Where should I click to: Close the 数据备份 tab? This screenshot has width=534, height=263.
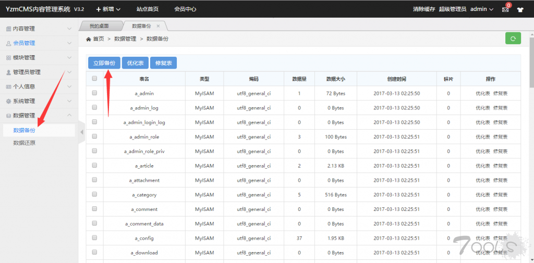pyautogui.click(x=158, y=26)
